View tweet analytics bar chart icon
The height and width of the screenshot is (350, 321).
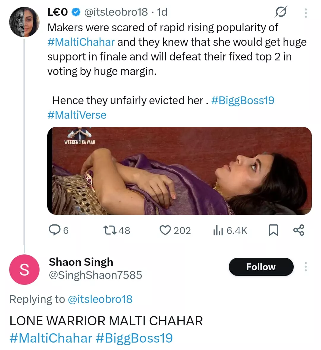(218, 230)
